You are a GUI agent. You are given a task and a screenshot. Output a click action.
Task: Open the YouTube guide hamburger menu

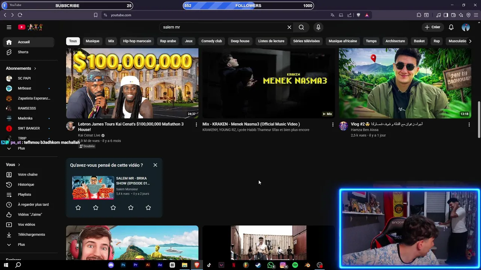(x=9, y=27)
